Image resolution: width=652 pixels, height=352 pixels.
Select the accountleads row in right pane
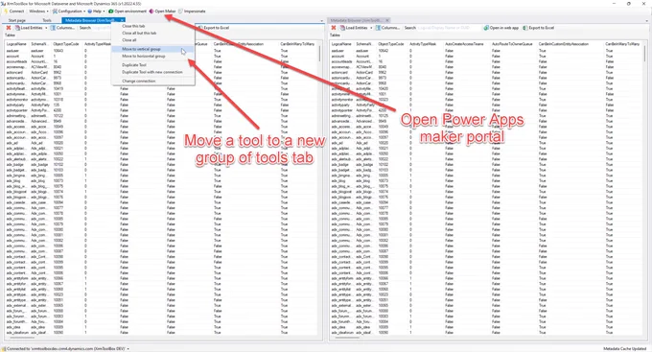pos(486,61)
